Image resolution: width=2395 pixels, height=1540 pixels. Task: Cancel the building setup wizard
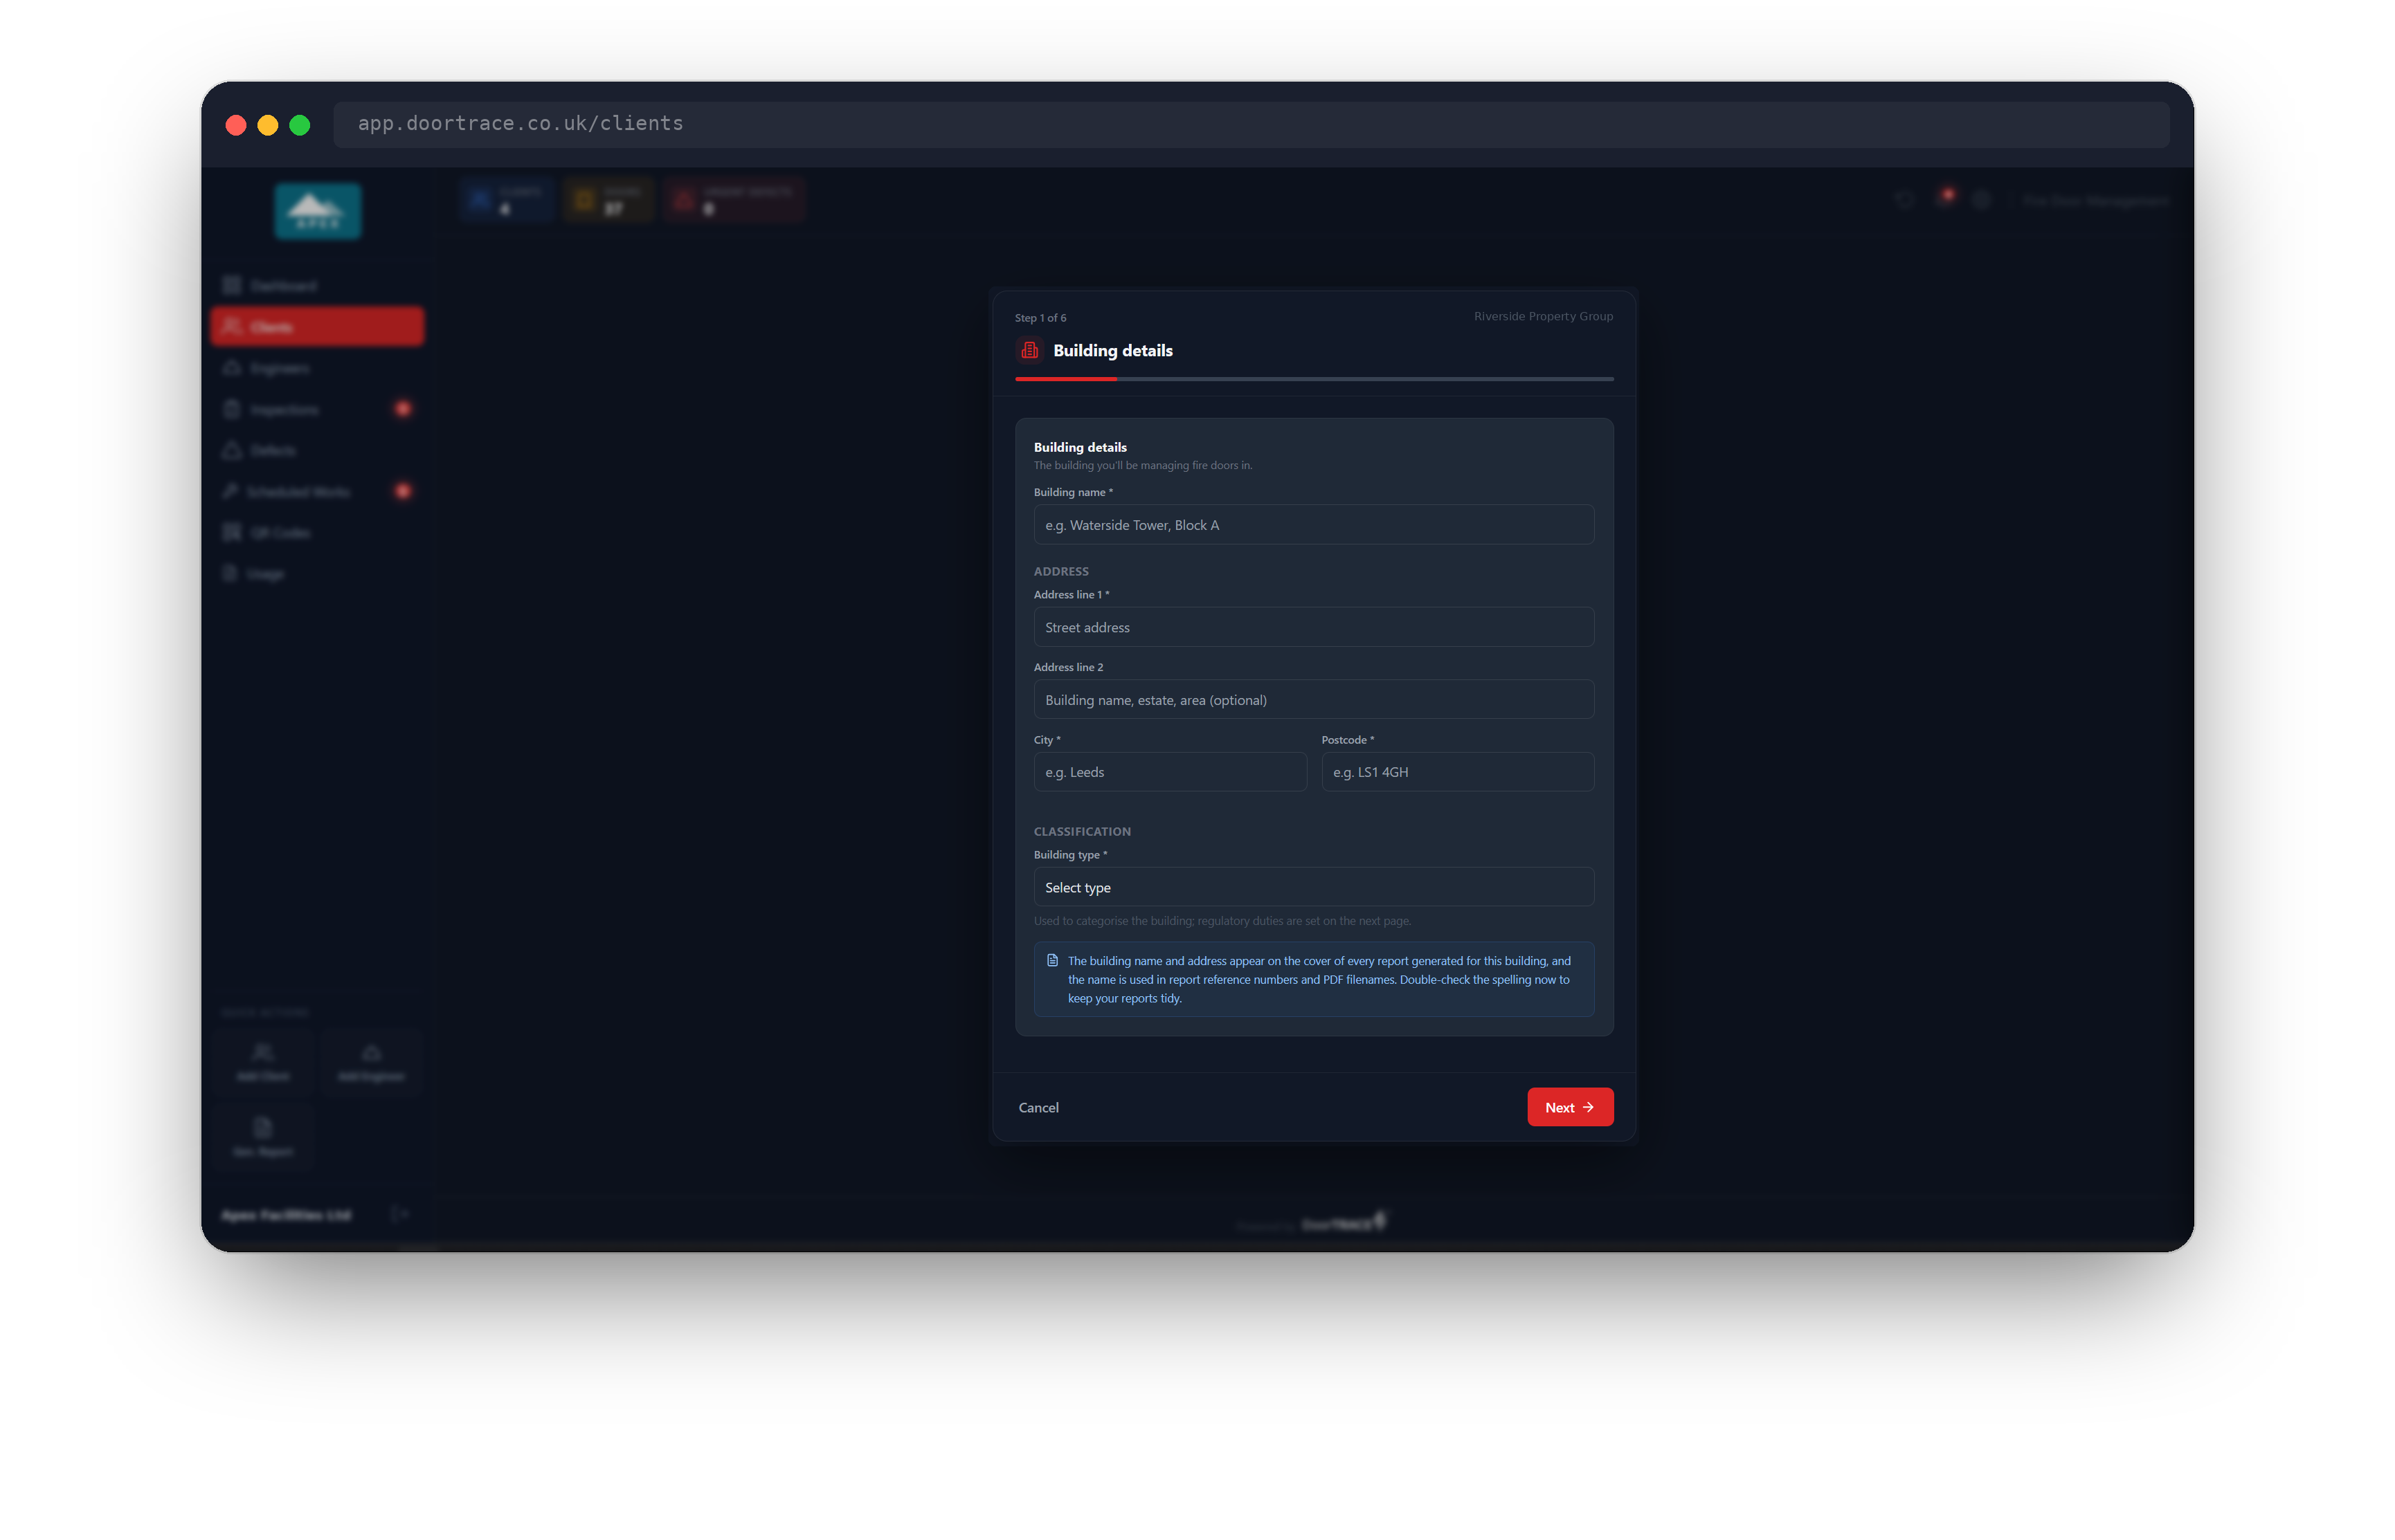(1038, 1107)
